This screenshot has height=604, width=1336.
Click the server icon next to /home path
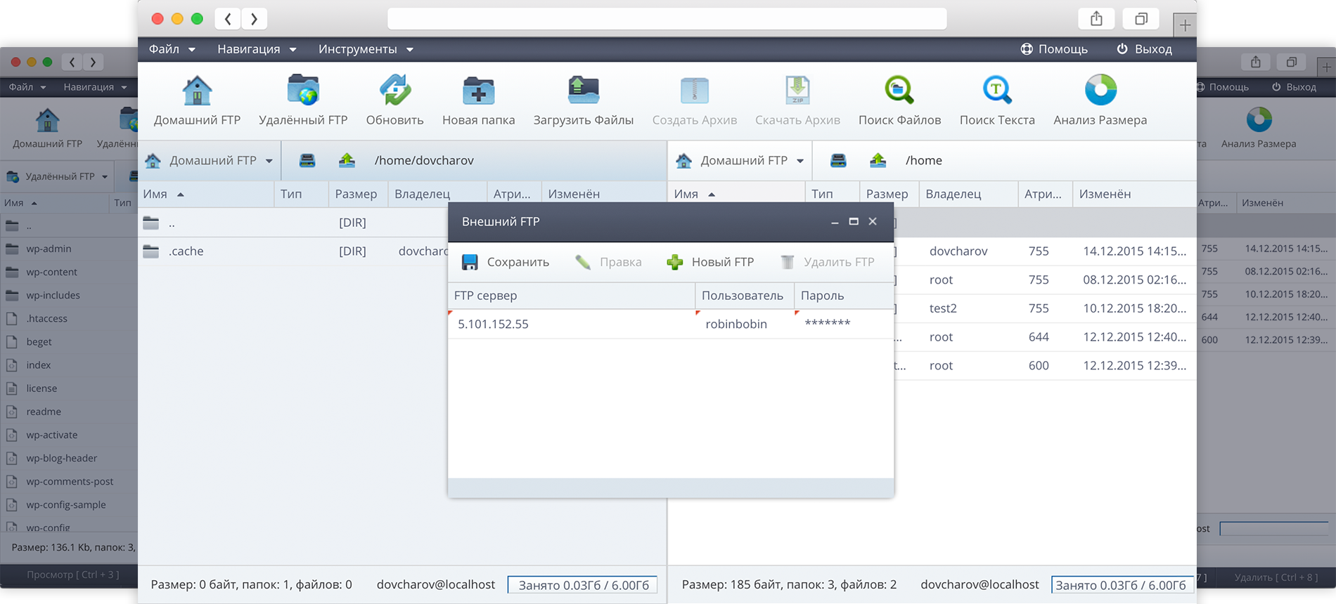pyautogui.click(x=838, y=160)
